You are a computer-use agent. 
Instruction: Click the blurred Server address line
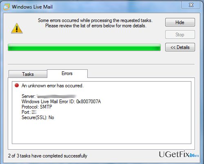49,96
